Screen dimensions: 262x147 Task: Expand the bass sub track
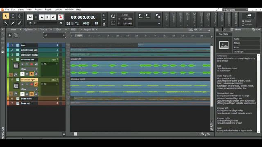point(57,103)
